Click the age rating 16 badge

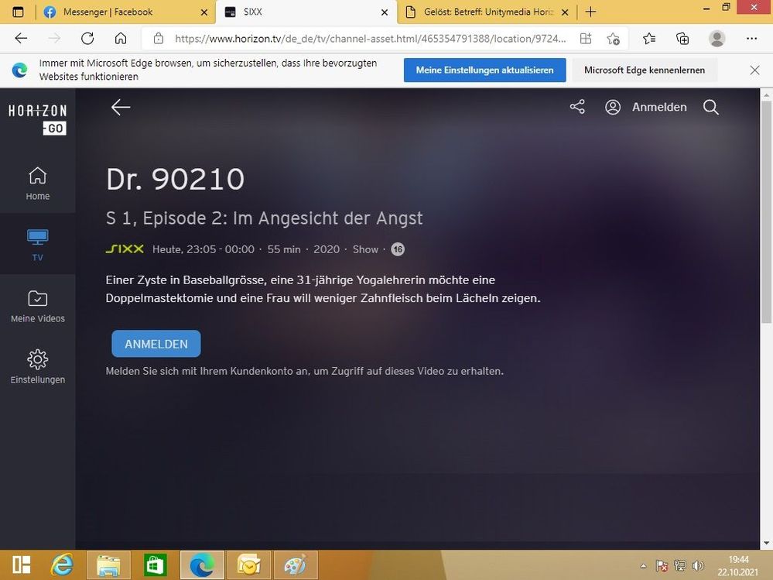coord(398,249)
